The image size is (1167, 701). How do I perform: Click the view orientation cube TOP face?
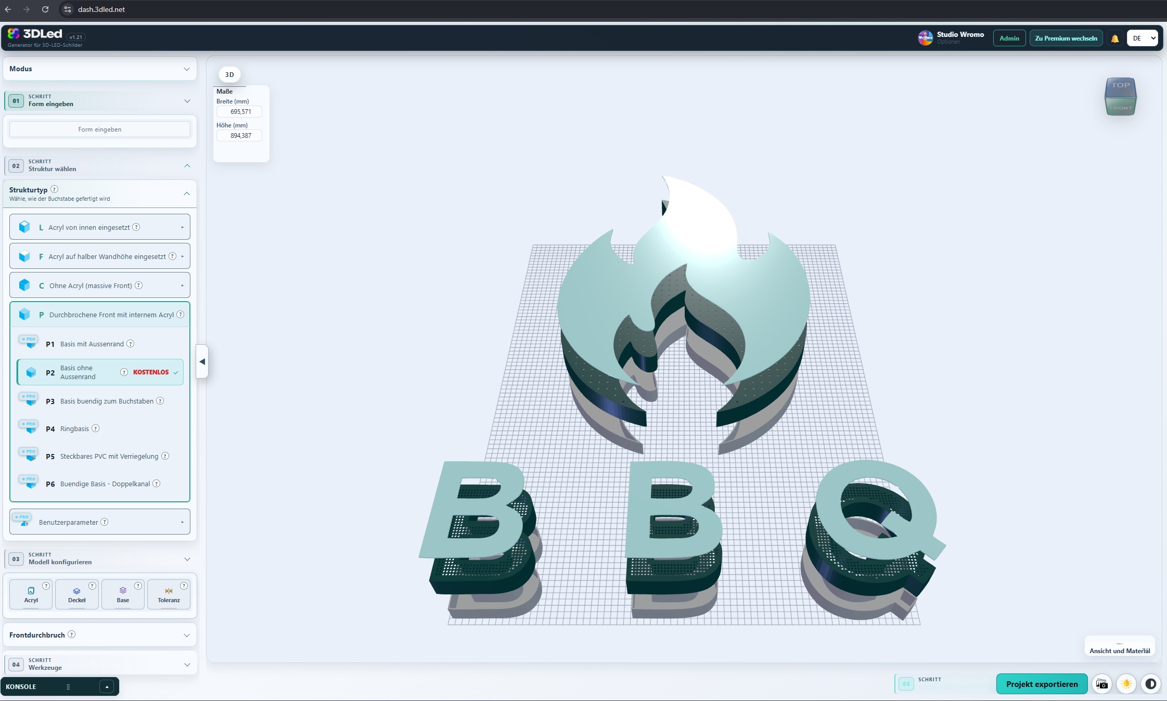coord(1121,85)
